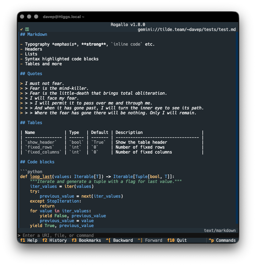Click the green bookmark indicator icon
Image resolution: width=256 pixels, height=266 pixels.
coord(27,29)
